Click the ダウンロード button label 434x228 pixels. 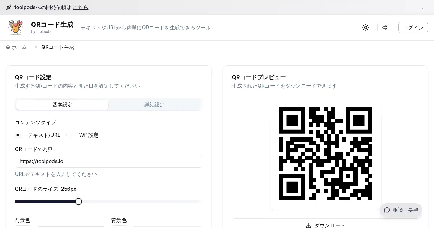(329, 225)
